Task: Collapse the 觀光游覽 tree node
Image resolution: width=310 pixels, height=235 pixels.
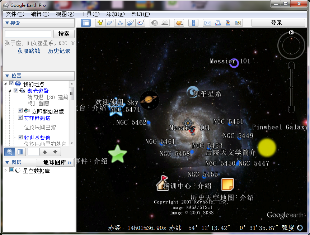Action: [x=10, y=91]
